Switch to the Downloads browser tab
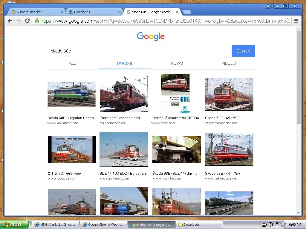 click(94, 12)
